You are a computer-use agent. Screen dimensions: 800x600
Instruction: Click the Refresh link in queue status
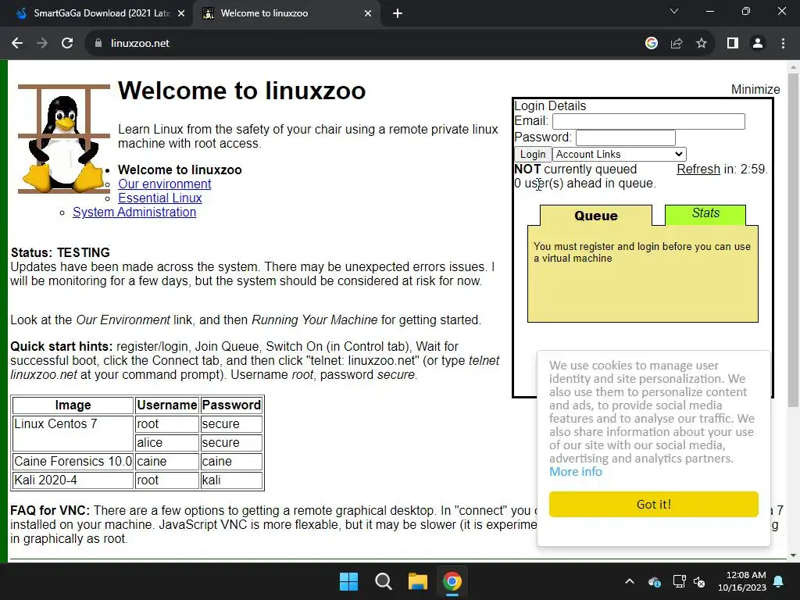698,169
